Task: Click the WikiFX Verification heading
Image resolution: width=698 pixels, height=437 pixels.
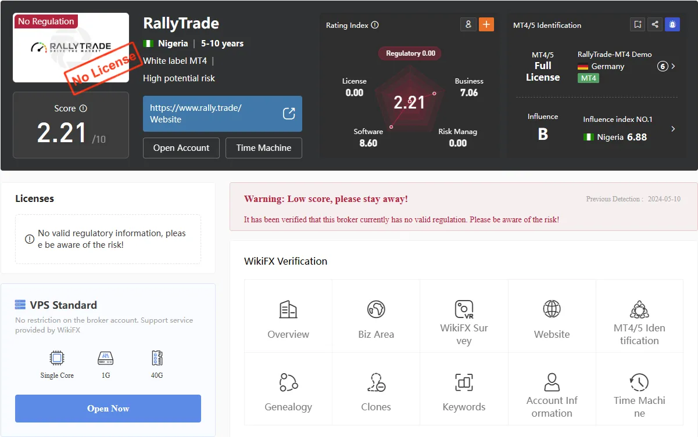Action: [285, 261]
